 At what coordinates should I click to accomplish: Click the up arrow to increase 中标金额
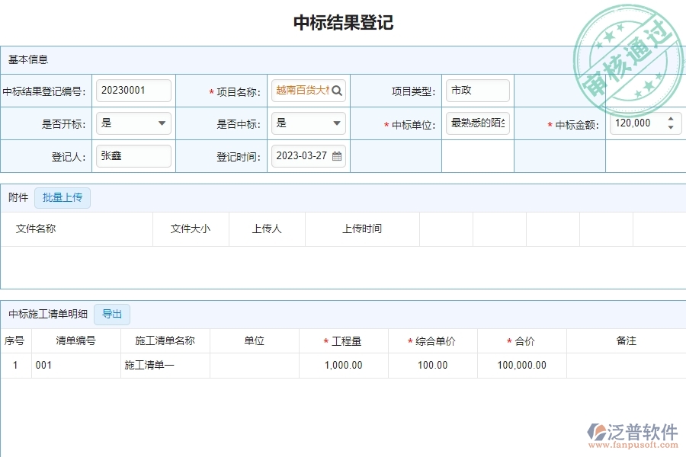tap(669, 118)
